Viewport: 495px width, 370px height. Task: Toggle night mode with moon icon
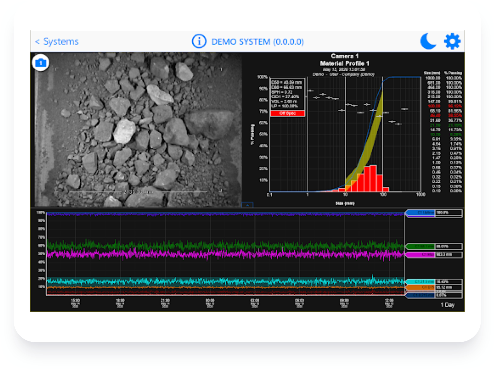click(428, 41)
